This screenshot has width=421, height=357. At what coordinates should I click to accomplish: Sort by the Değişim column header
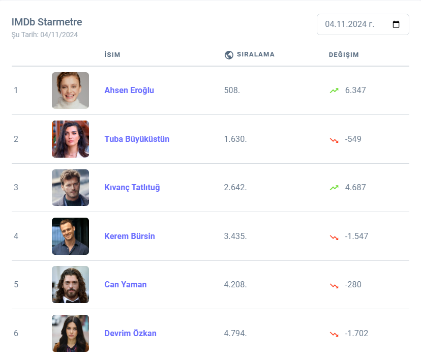(344, 55)
